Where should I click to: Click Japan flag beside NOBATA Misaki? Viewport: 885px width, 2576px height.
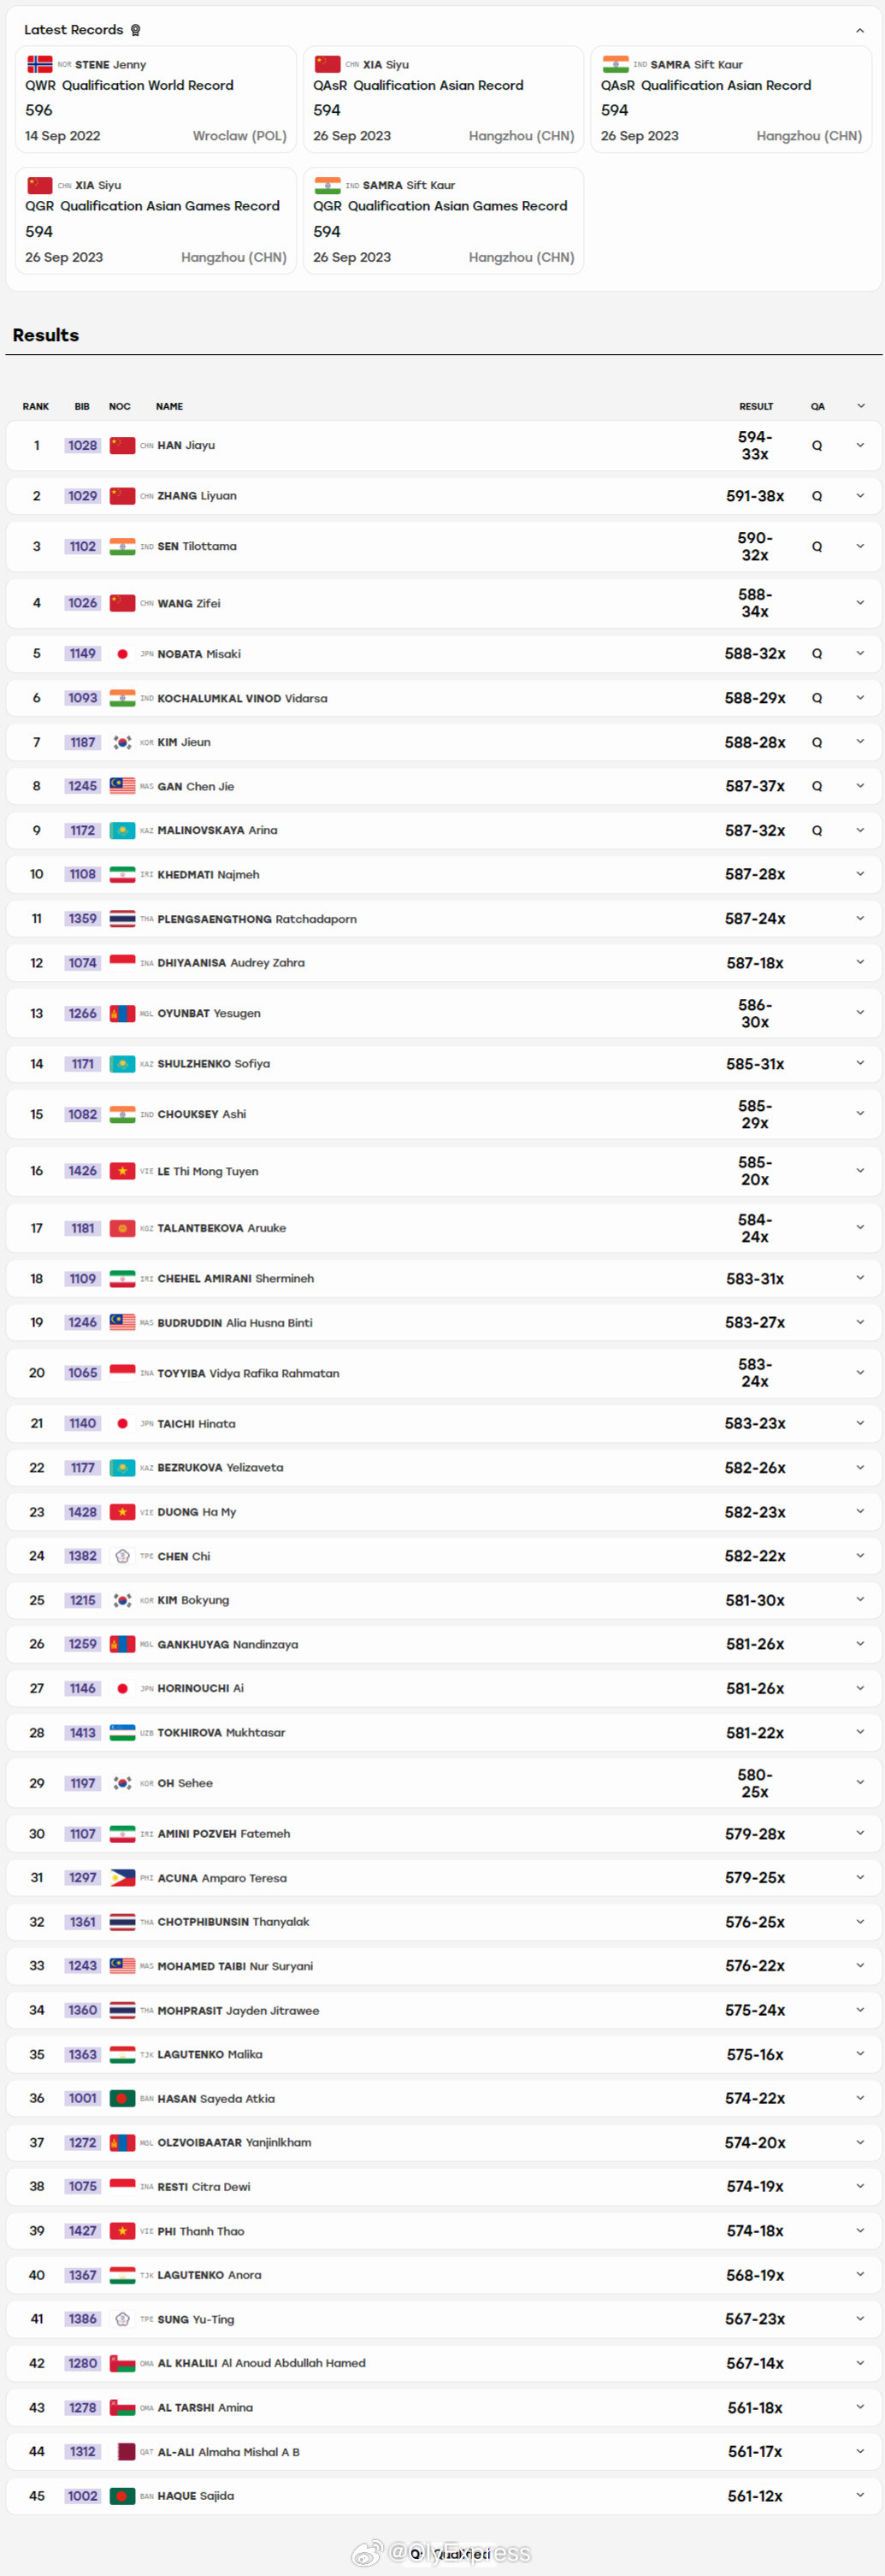click(122, 654)
